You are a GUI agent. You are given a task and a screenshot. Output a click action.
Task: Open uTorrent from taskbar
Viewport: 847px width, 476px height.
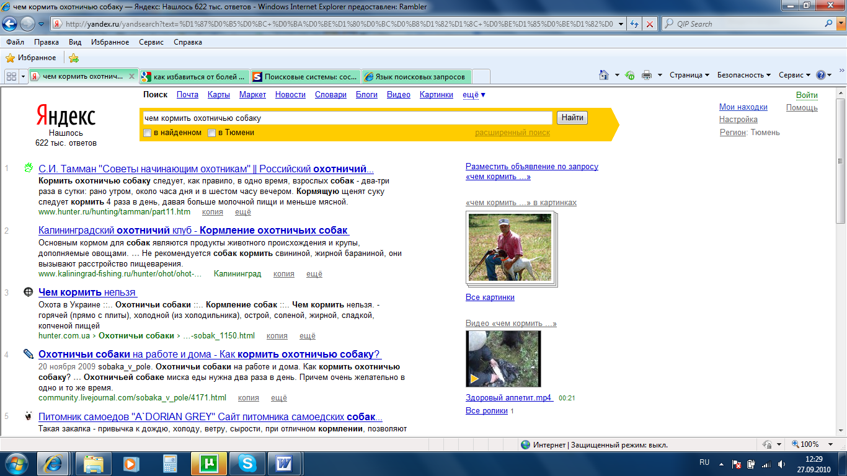point(208,464)
